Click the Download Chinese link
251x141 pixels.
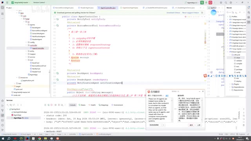[173, 13]
